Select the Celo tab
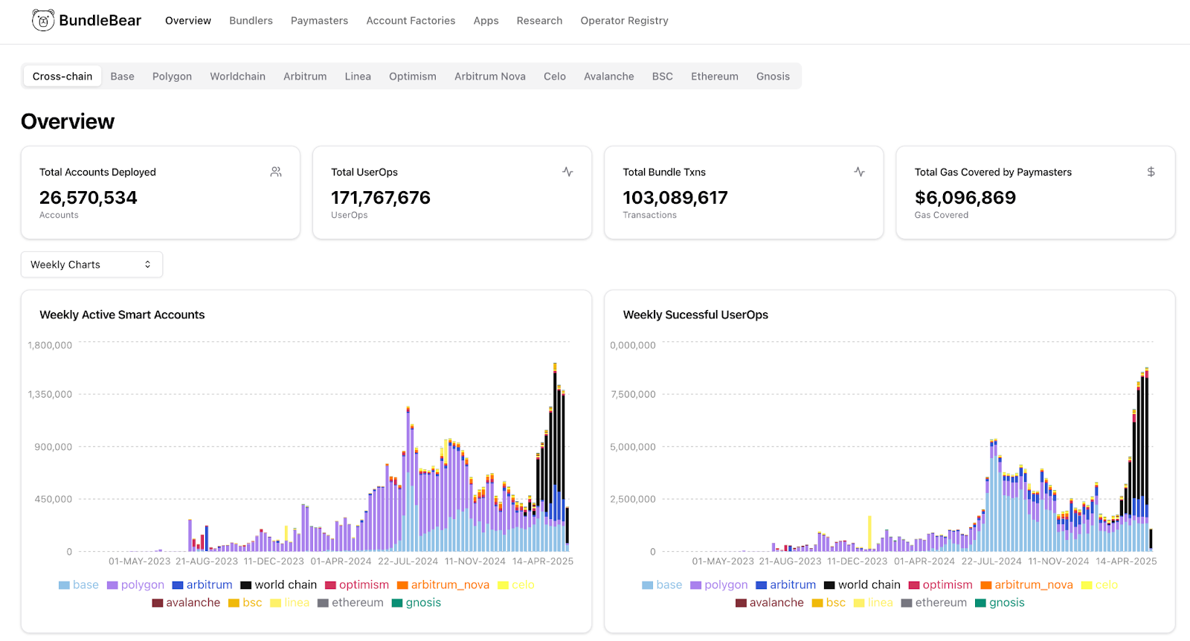Viewport: 1190px width, 641px height. [x=555, y=77]
